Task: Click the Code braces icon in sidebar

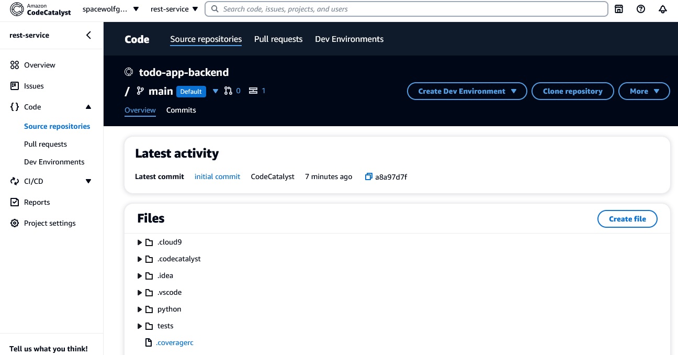Action: click(x=15, y=107)
